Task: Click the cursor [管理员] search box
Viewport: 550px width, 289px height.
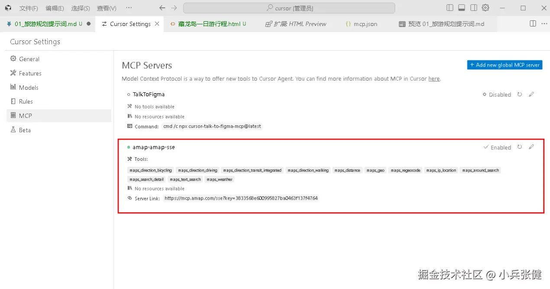Action: coord(289,8)
